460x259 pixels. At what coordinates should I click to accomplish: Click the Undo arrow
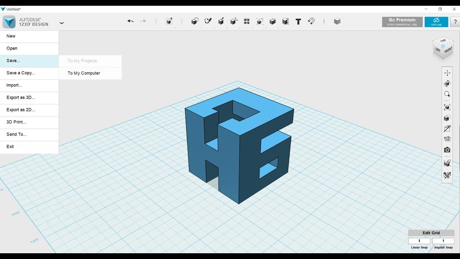click(130, 21)
